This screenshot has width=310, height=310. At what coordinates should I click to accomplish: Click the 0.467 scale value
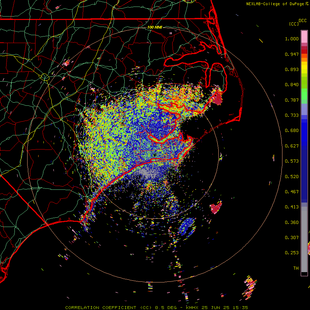pyautogui.click(x=292, y=192)
